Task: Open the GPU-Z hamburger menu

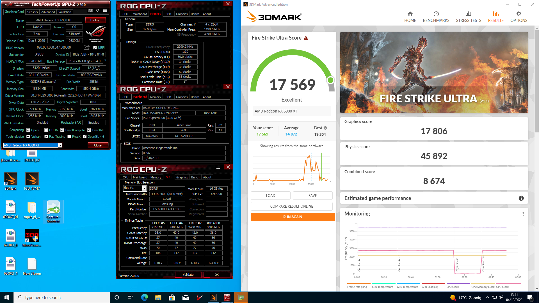Action: (x=105, y=11)
